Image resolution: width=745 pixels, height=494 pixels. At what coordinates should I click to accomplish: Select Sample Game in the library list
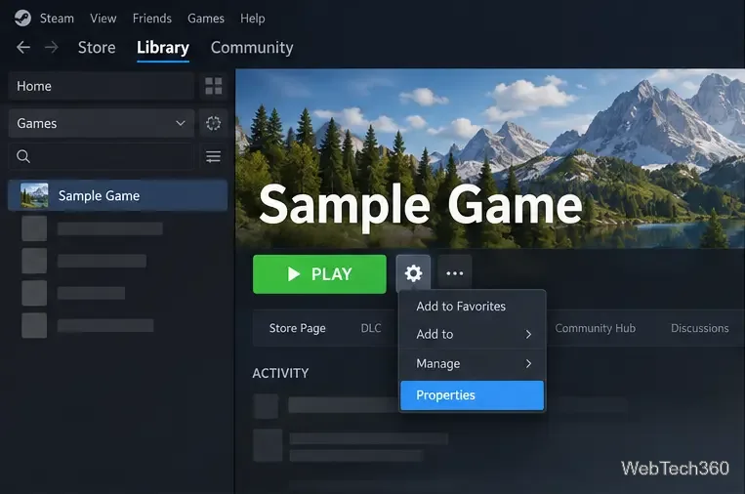118,195
